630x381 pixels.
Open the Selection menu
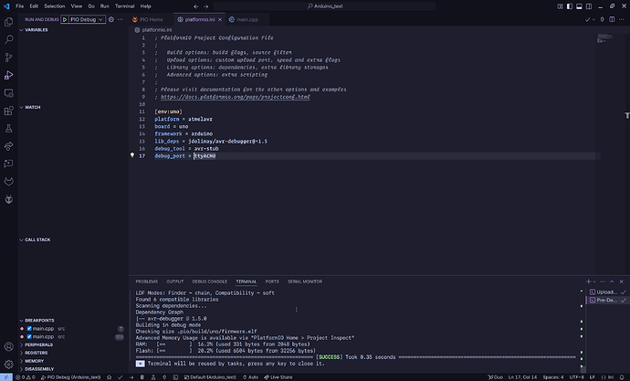55,6
